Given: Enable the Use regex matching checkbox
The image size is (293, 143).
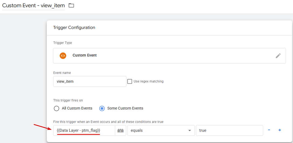Looking at the screenshot, I should pos(130,81).
